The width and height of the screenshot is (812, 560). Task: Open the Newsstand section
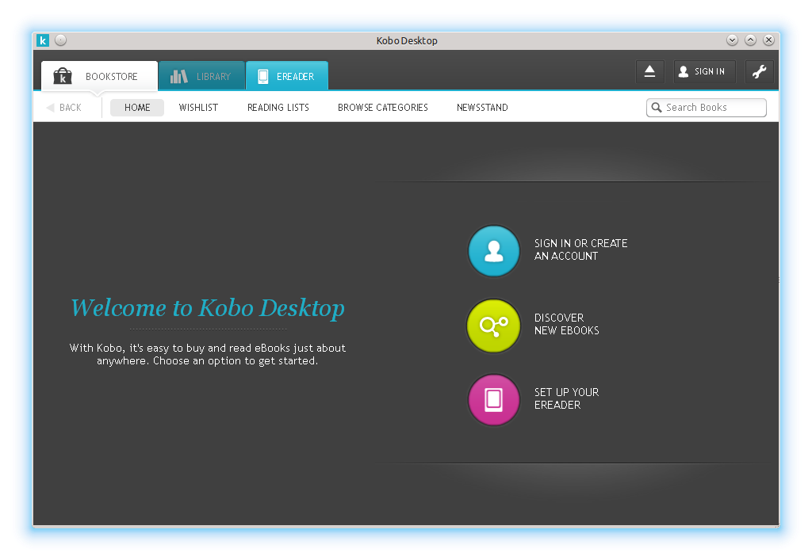pos(481,107)
